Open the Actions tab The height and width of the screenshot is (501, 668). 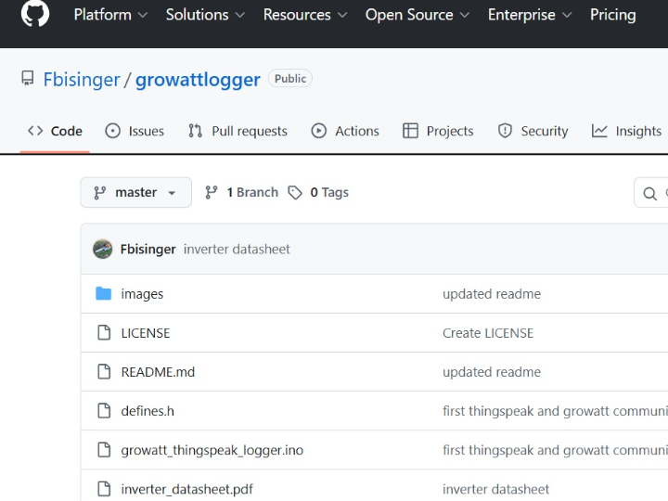click(x=345, y=131)
